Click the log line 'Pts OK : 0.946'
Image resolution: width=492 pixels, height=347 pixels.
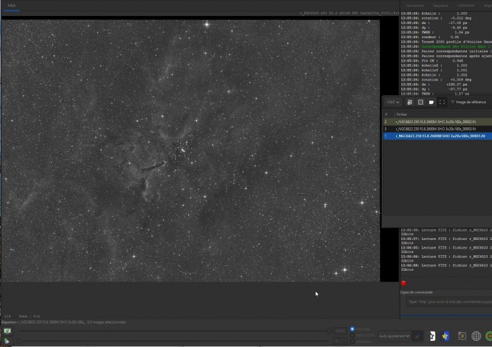(x=432, y=61)
